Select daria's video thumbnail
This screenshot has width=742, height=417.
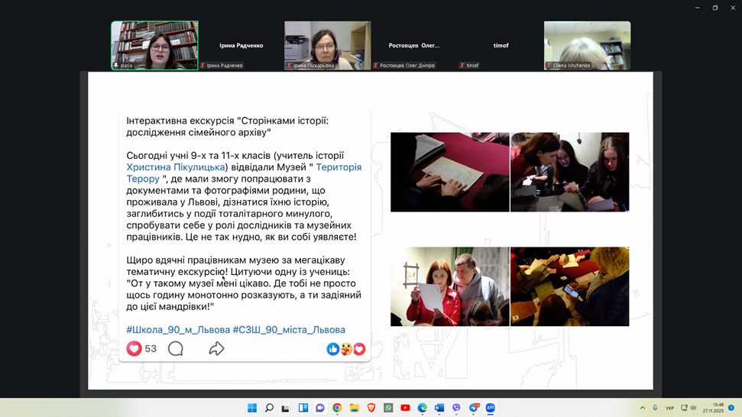(154, 45)
